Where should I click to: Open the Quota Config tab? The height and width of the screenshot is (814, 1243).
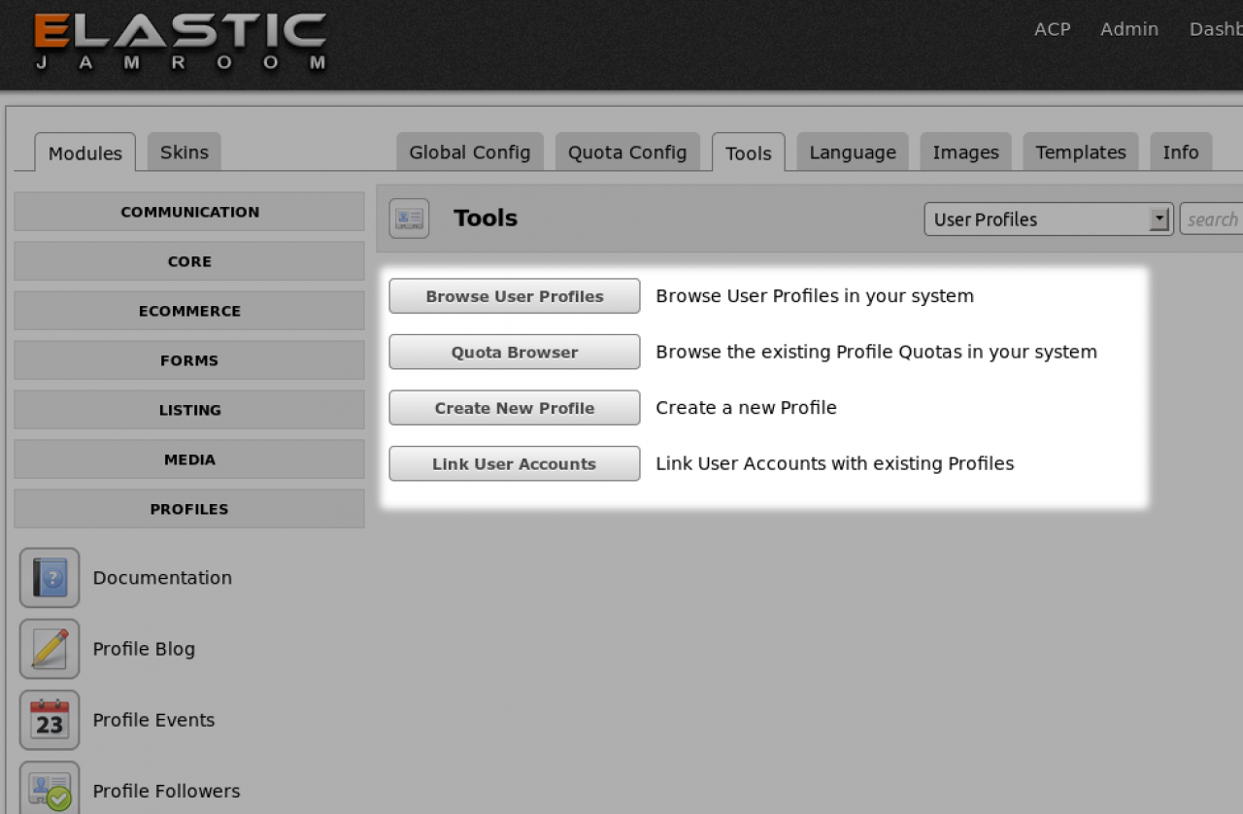tap(627, 152)
